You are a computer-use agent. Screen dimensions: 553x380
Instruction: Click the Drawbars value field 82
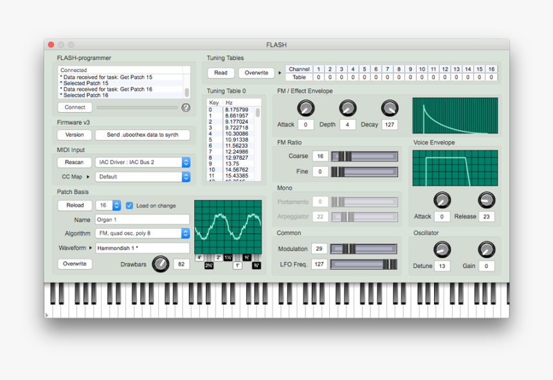coord(181,264)
